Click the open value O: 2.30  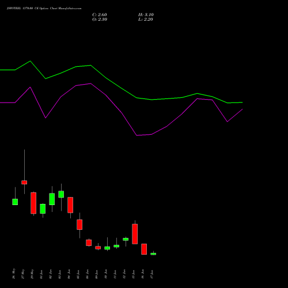click(x=100, y=20)
